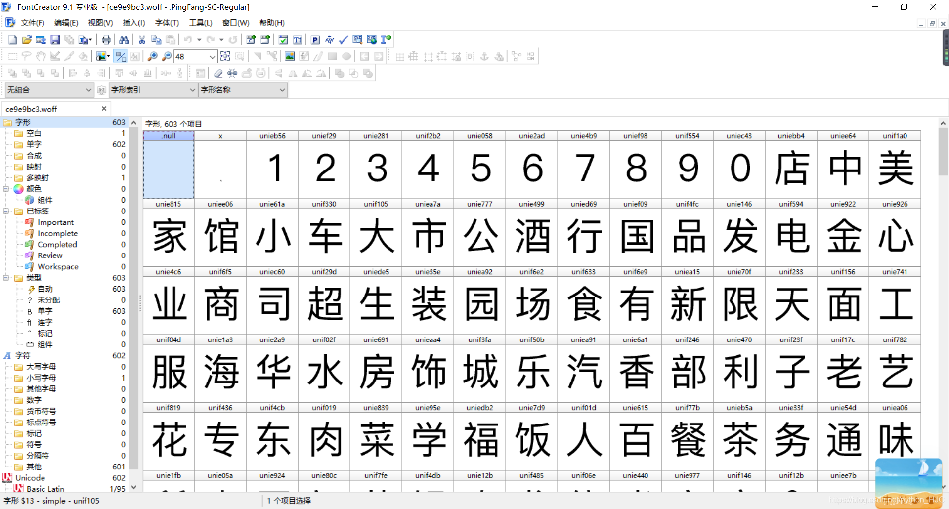Collapse the 已标签 tree node
The image size is (949, 509).
[x=6, y=211]
